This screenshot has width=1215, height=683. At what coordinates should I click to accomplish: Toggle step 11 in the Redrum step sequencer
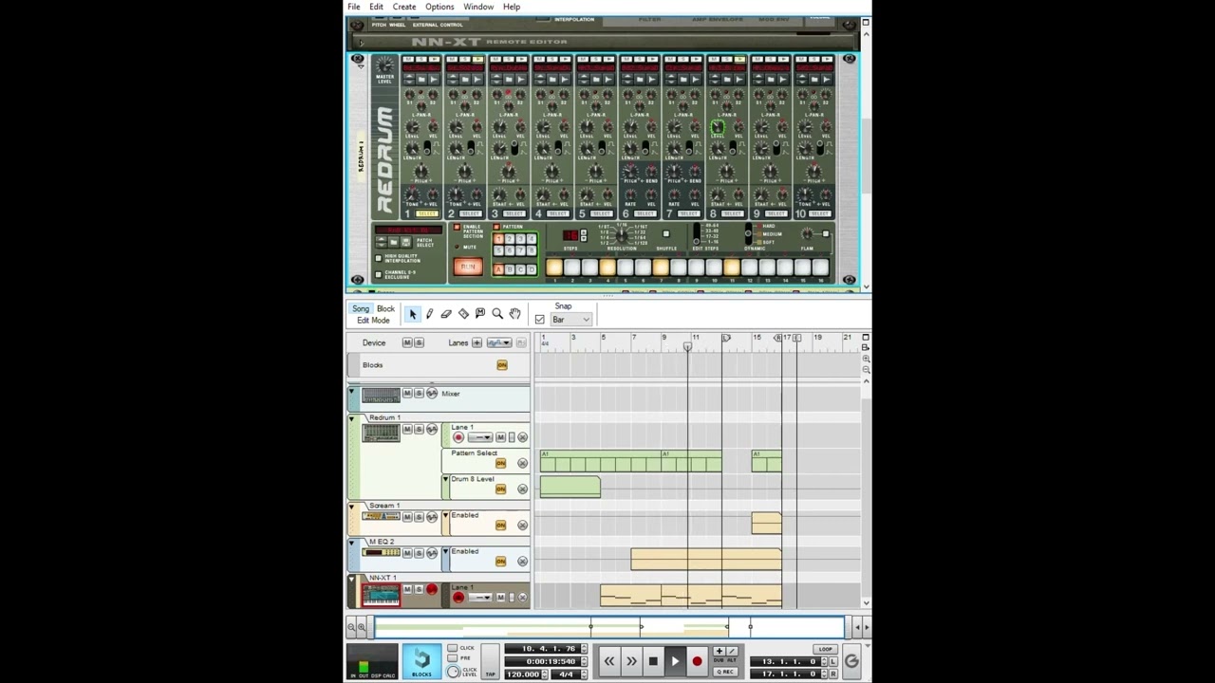pos(732,268)
